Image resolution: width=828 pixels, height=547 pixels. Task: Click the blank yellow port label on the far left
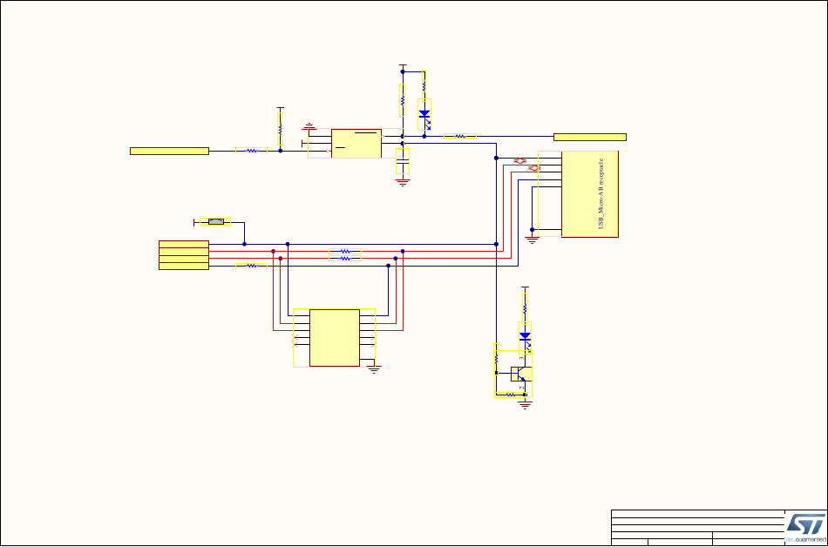(x=169, y=151)
